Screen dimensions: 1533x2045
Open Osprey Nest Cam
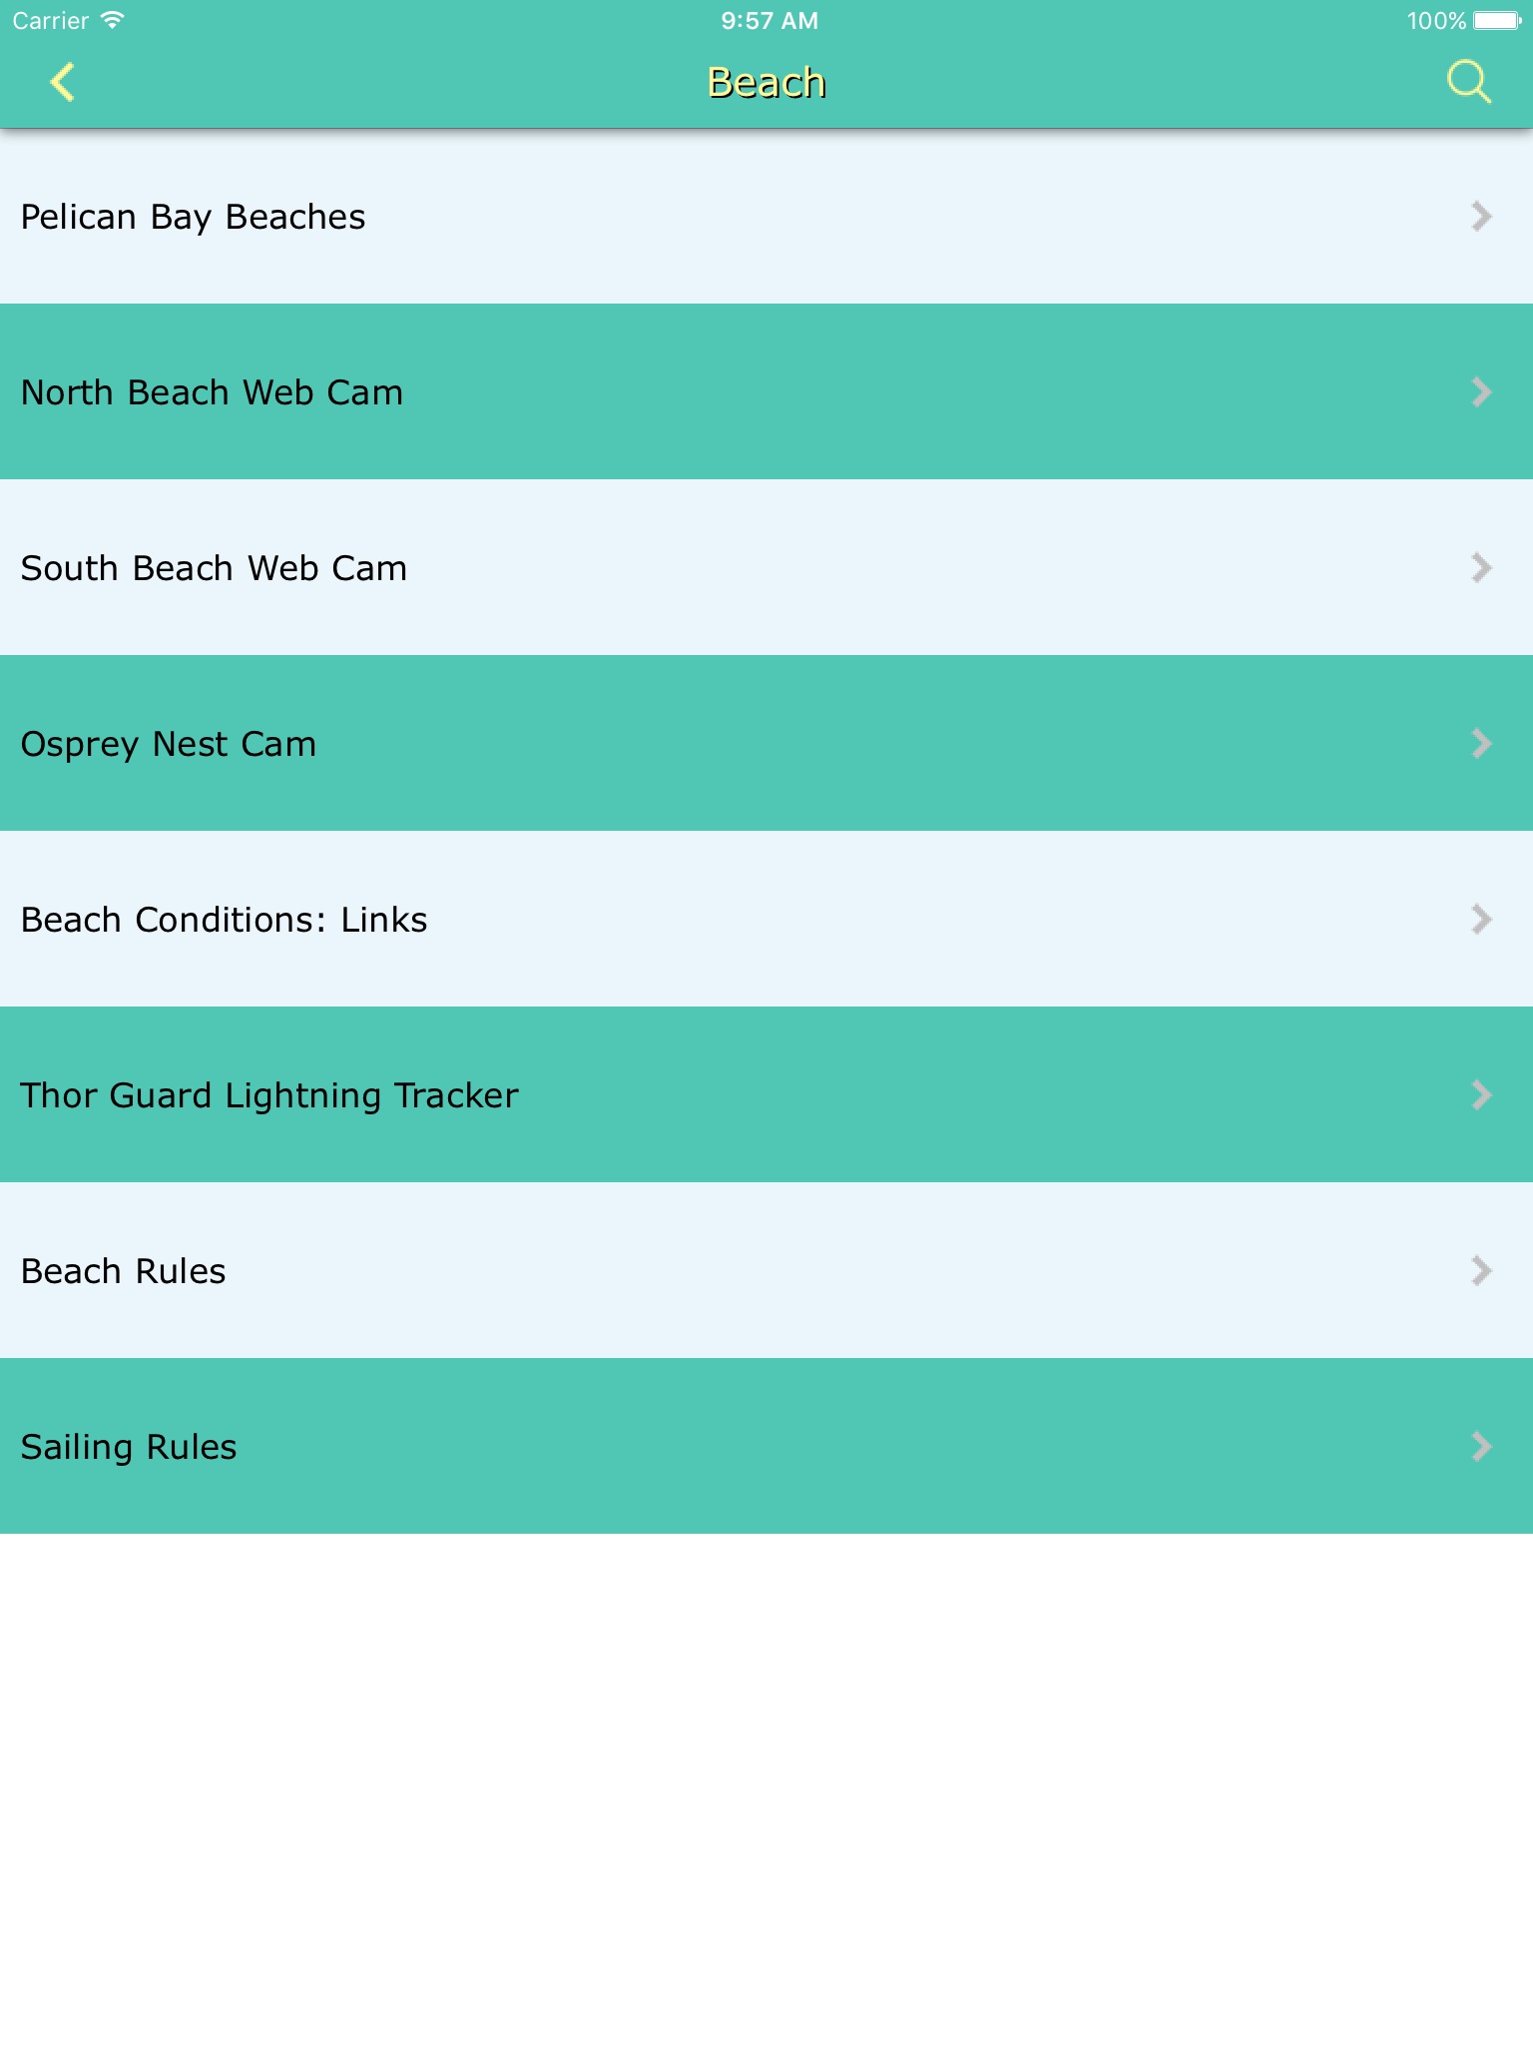pos(169,744)
